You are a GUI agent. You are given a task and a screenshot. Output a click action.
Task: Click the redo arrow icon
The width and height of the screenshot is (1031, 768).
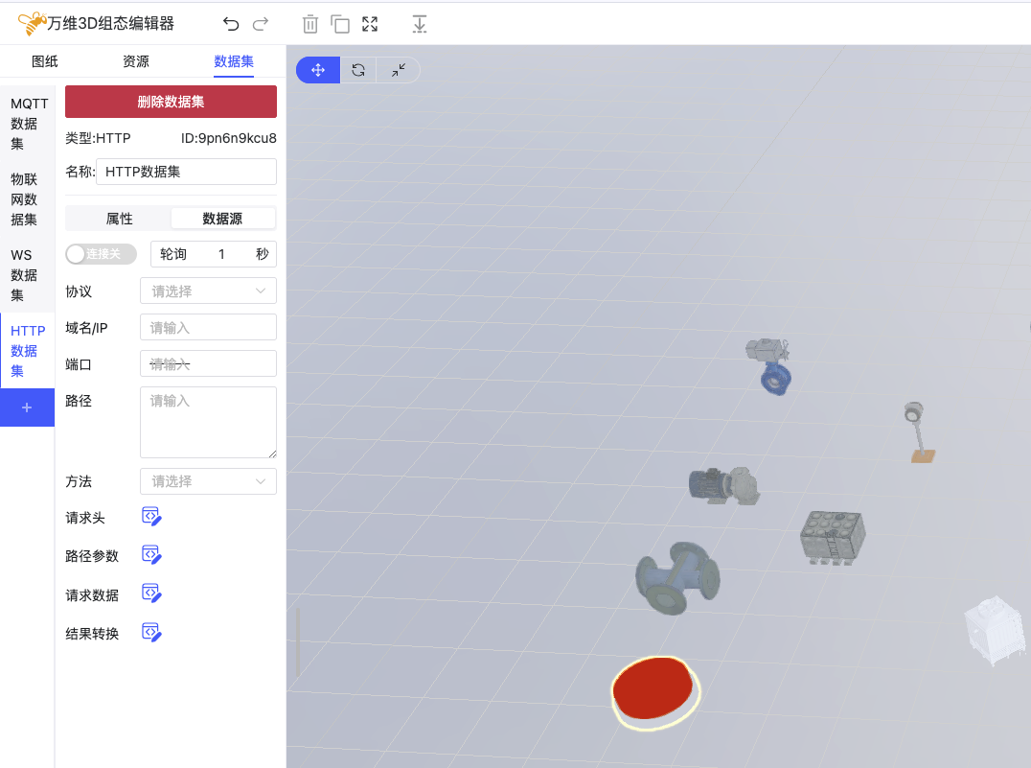tap(261, 24)
